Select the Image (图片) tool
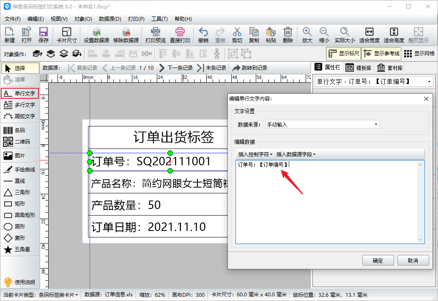This screenshot has height=301, width=438. click(19, 156)
